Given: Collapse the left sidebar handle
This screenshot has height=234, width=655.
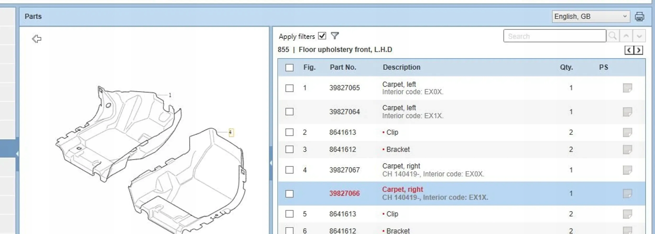Looking at the screenshot, I should 17,154.
